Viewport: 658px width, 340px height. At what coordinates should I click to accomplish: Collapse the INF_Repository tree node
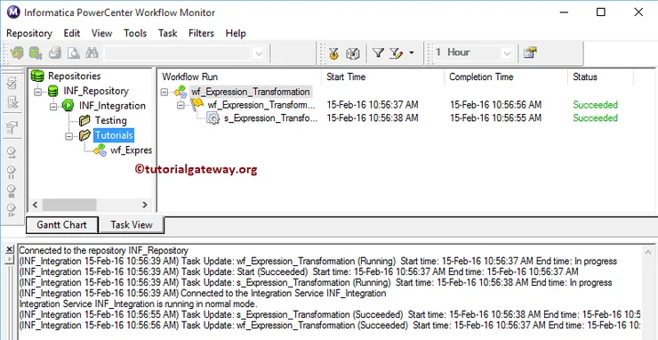37,91
